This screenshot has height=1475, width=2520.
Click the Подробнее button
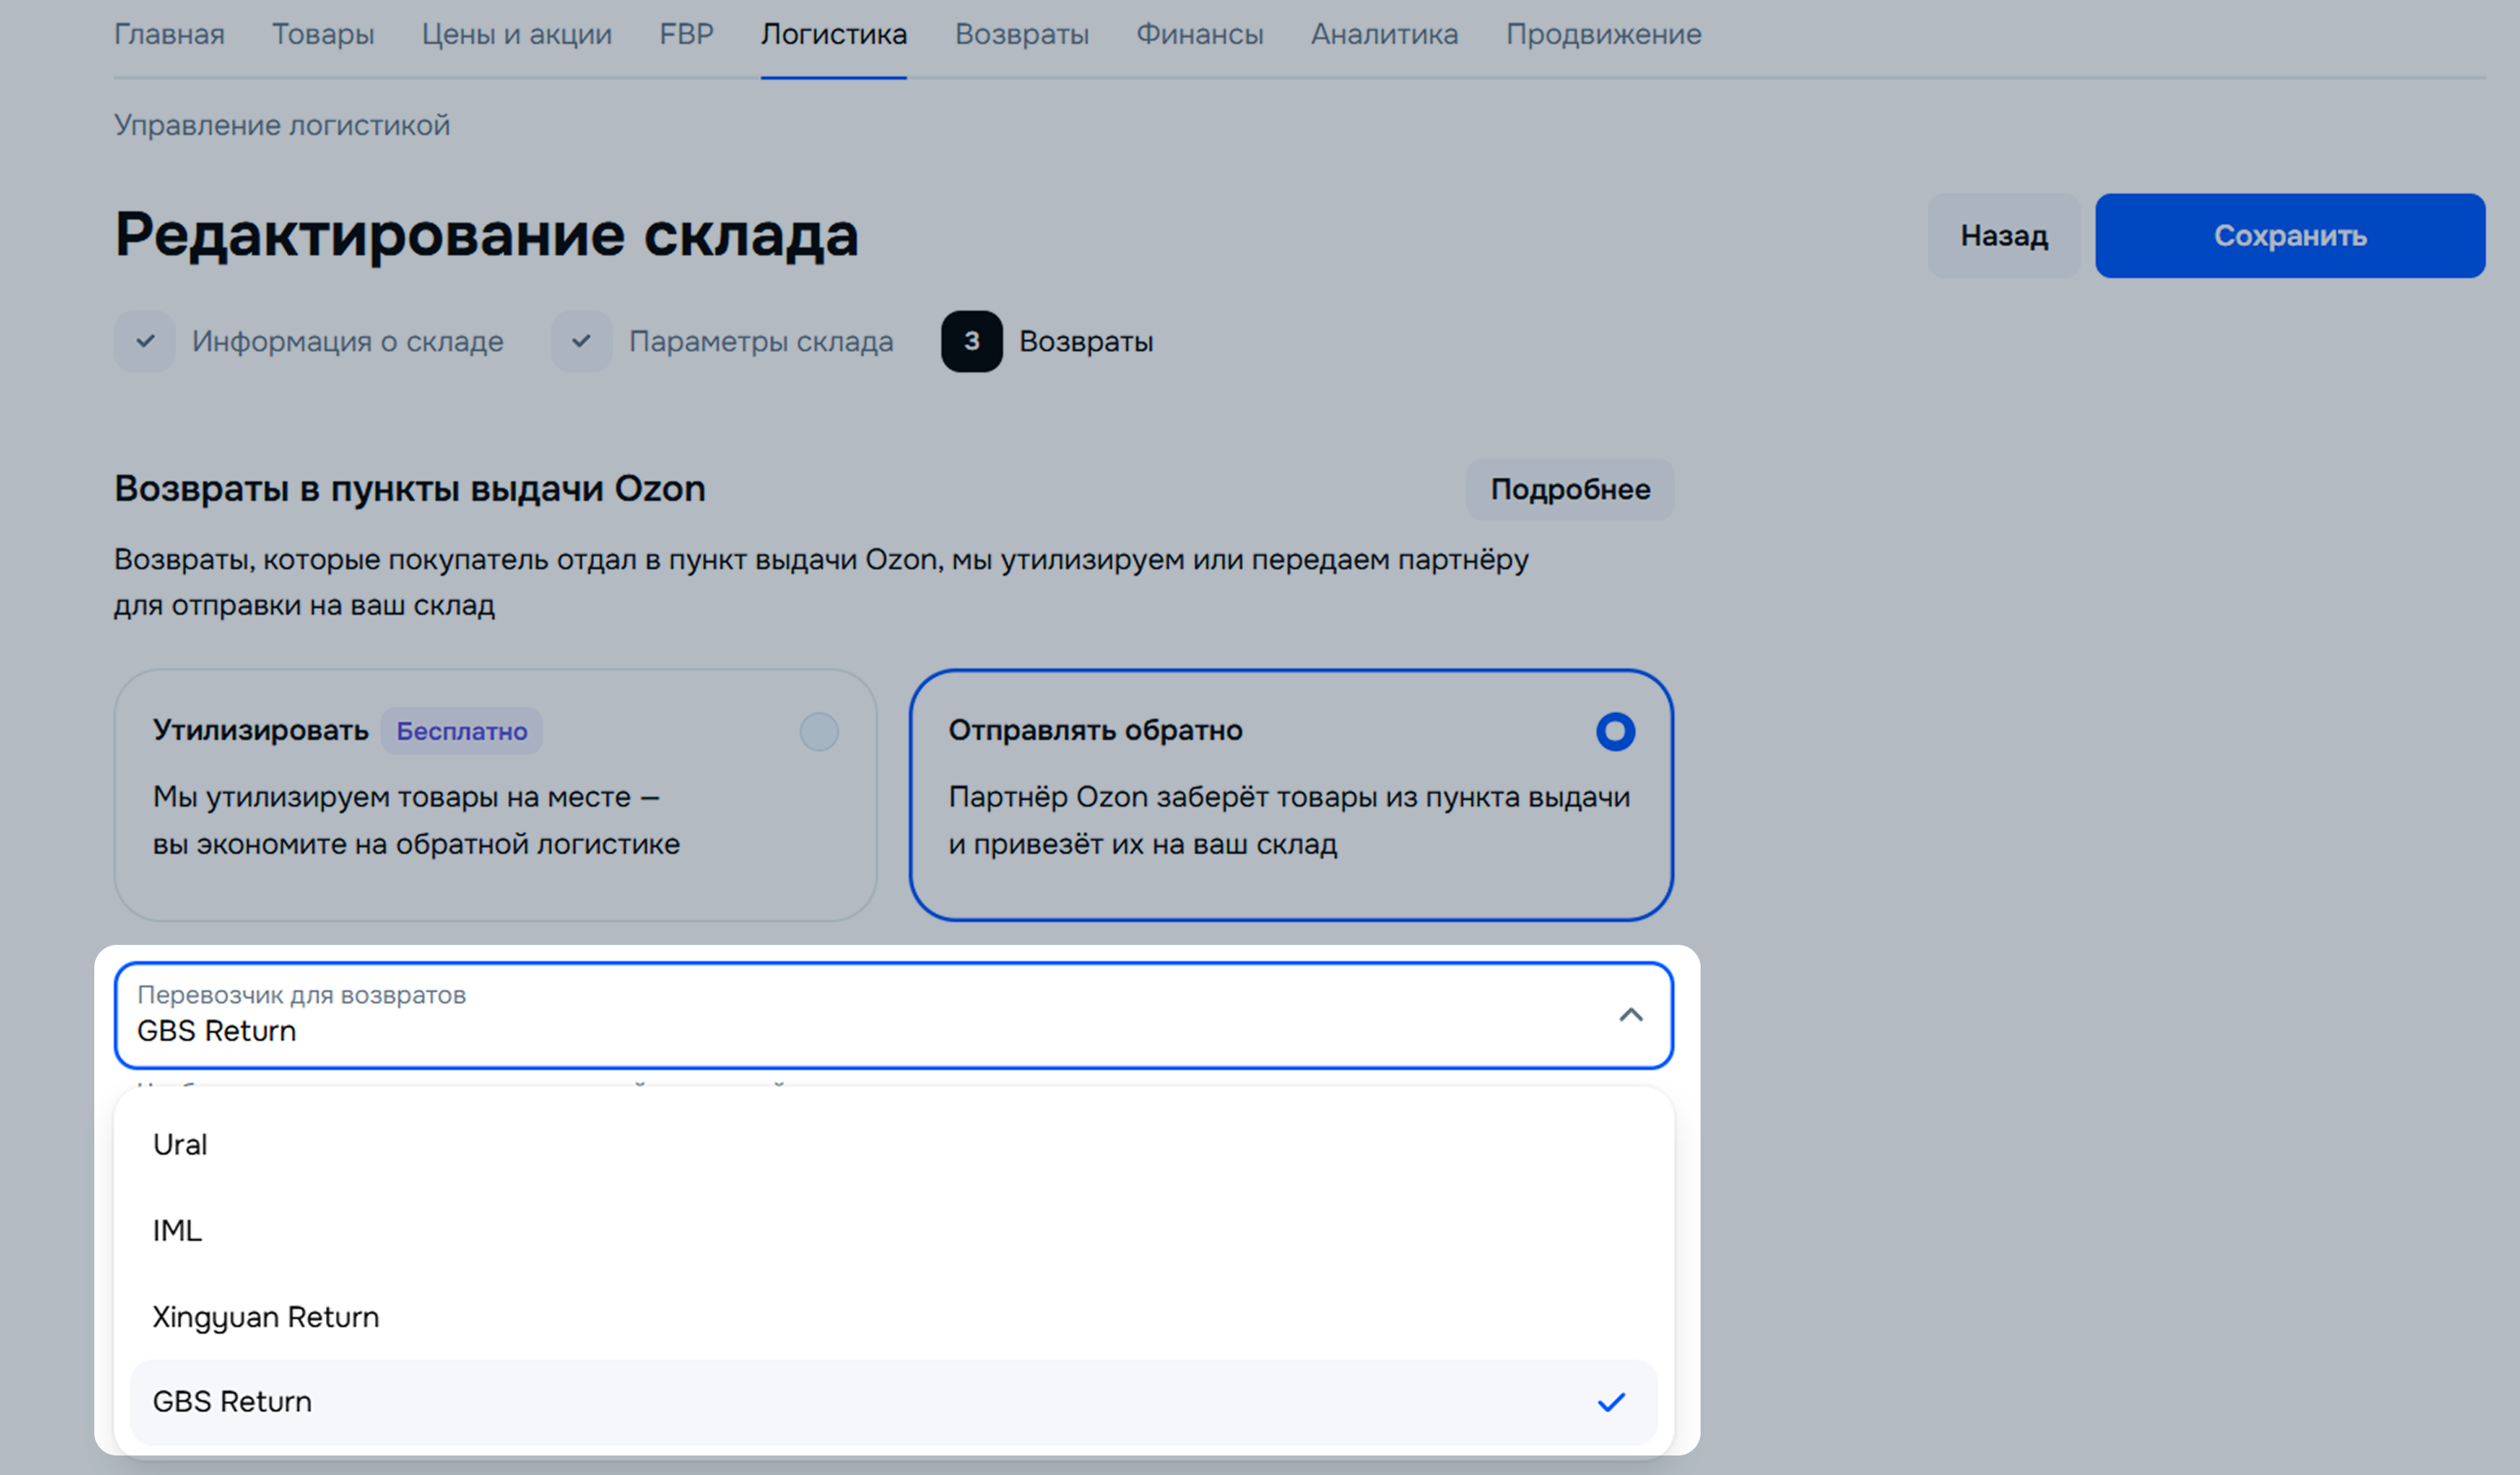1569,489
